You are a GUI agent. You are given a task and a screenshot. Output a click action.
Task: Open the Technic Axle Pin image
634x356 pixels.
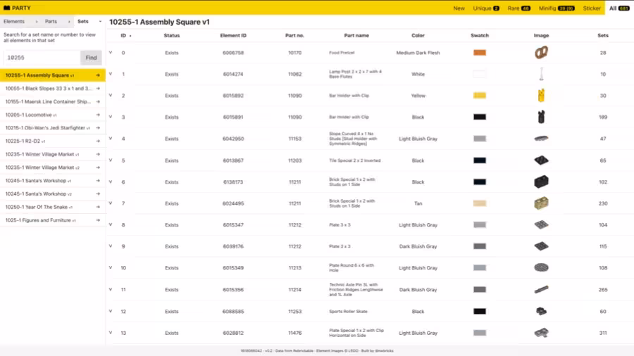point(541,289)
